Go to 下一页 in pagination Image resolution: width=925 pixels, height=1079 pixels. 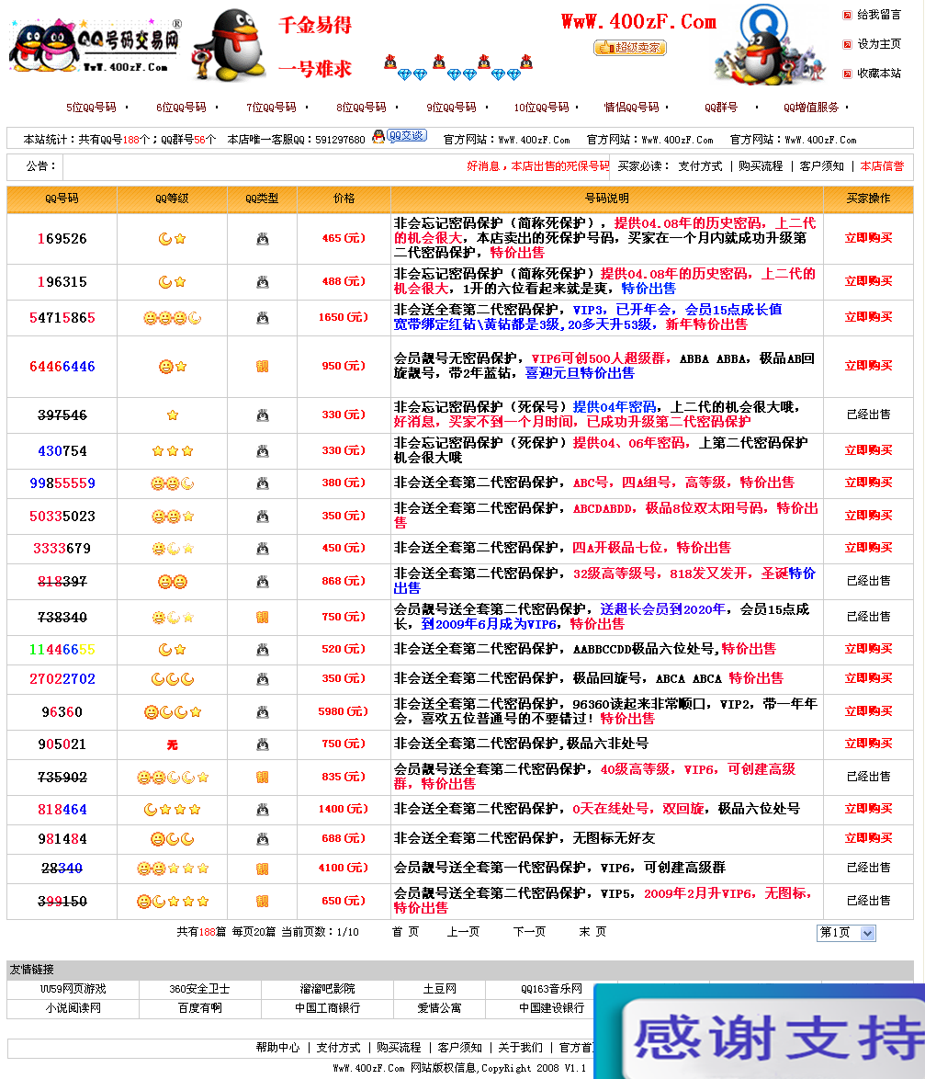pos(529,932)
